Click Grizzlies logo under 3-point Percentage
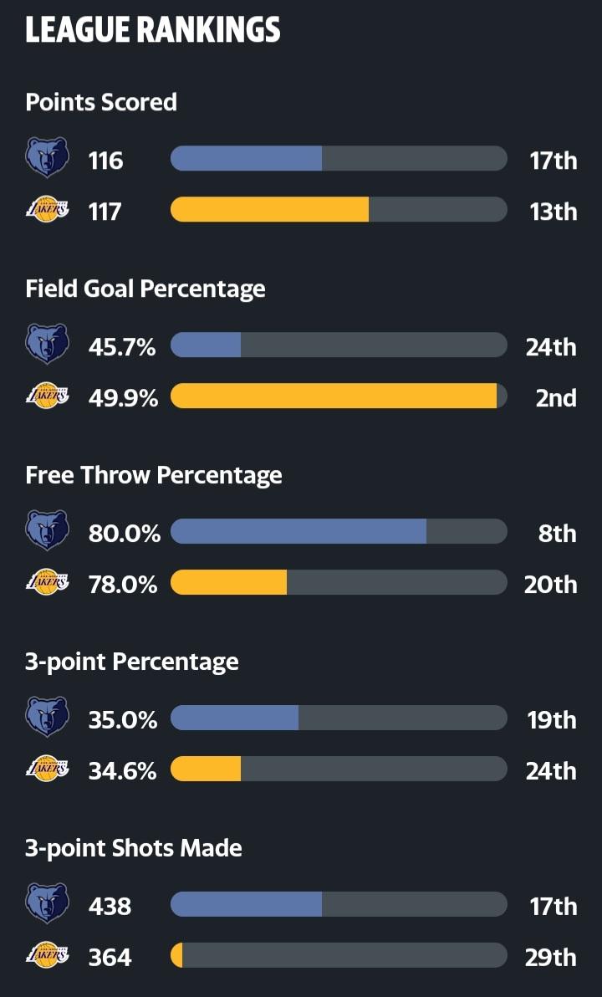 pyautogui.click(x=47, y=718)
